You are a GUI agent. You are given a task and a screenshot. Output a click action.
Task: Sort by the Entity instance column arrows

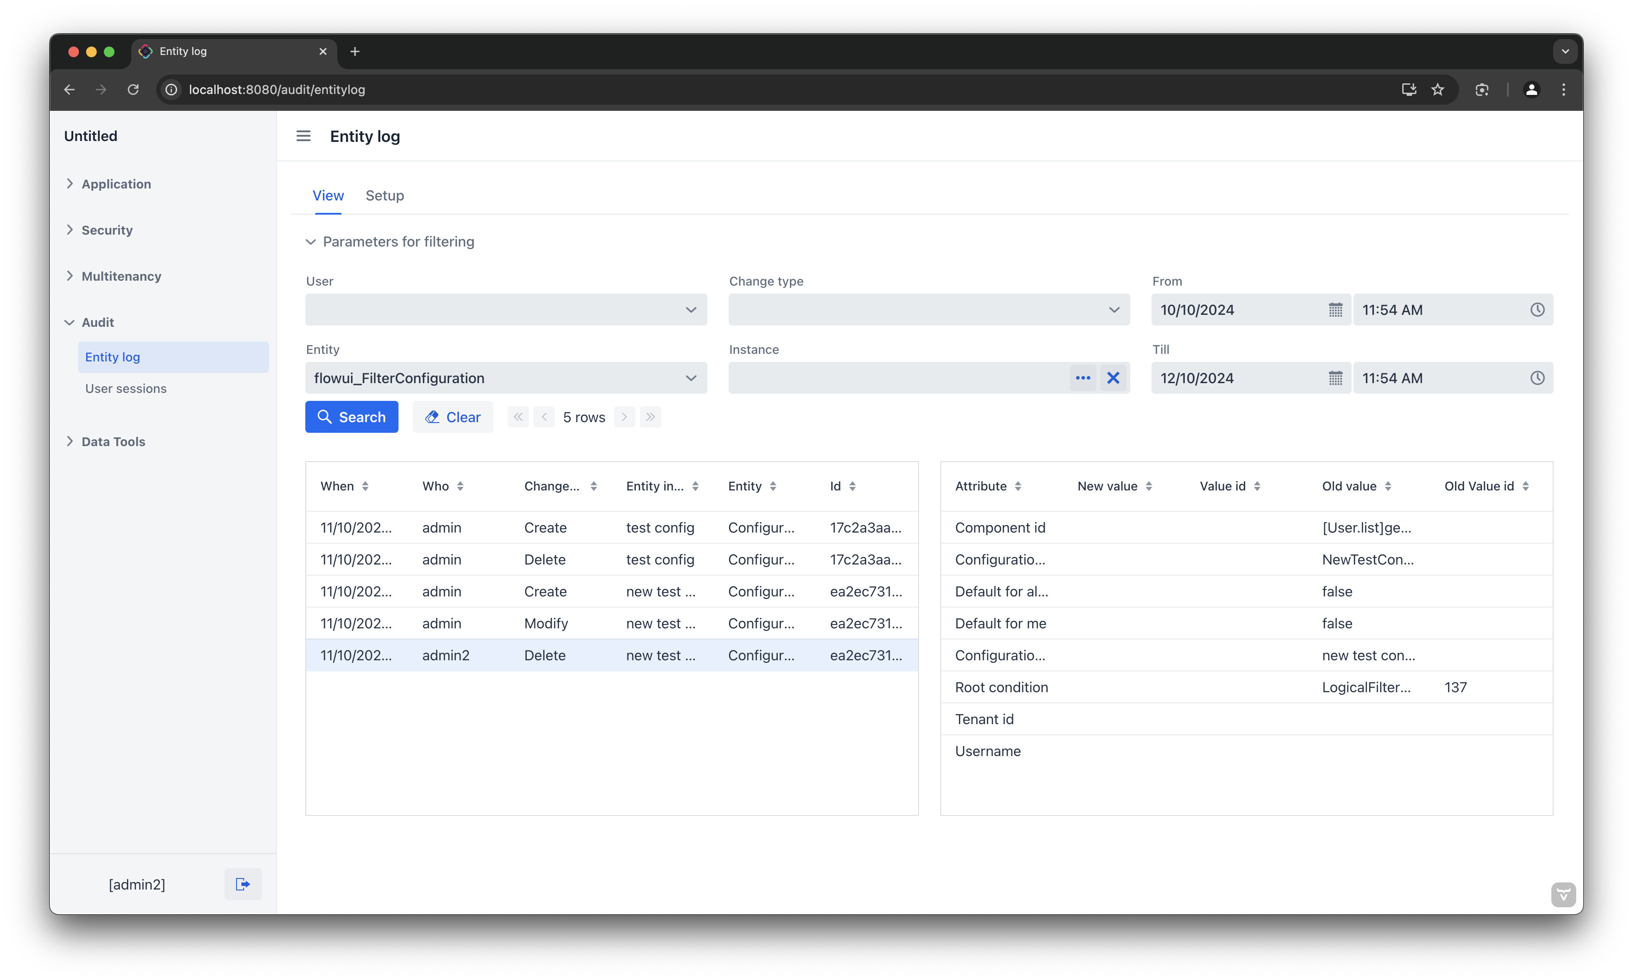click(695, 486)
